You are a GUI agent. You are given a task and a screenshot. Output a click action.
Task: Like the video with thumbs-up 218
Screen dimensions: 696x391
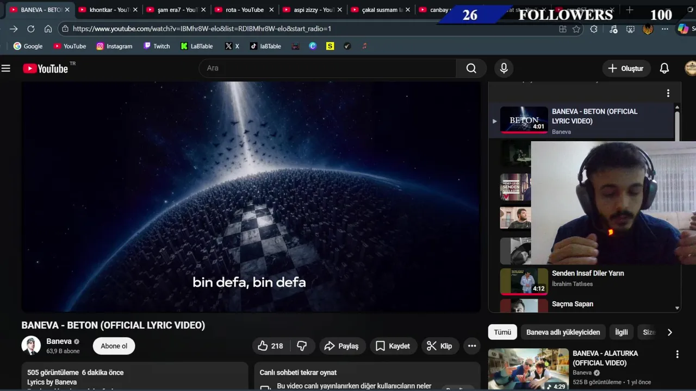pyautogui.click(x=270, y=346)
